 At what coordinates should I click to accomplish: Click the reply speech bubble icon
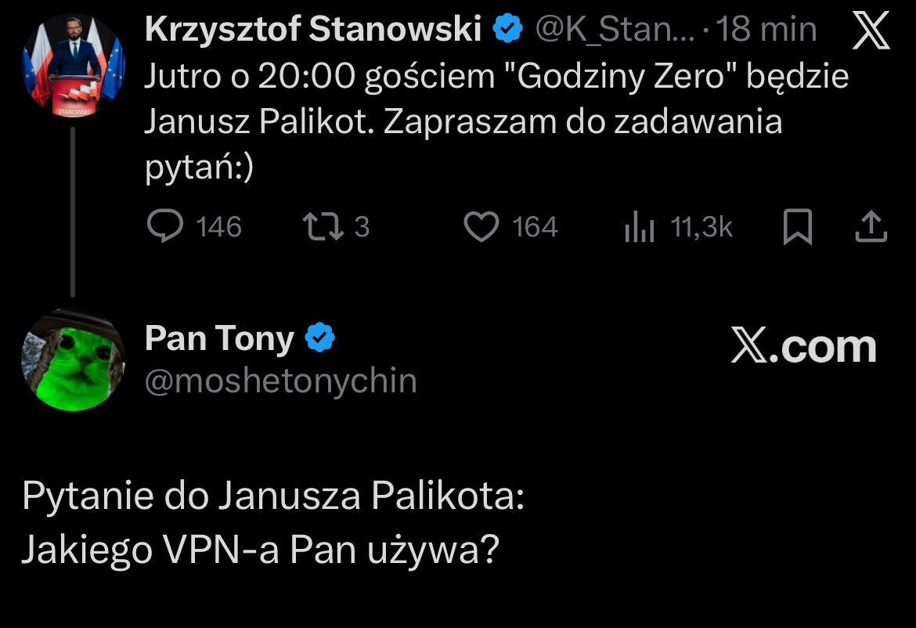(165, 227)
